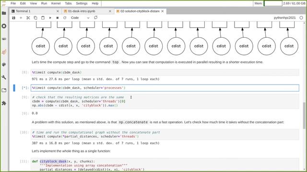Click the %timeit compute(cbdm_dask) cell
Image resolution: width=307 pixels, height=172 pixels.
click(x=165, y=72)
